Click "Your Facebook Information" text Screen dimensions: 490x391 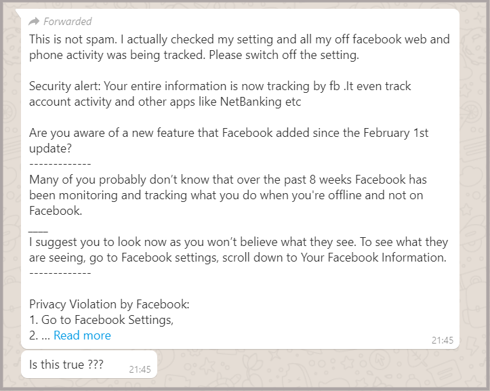tap(373, 258)
